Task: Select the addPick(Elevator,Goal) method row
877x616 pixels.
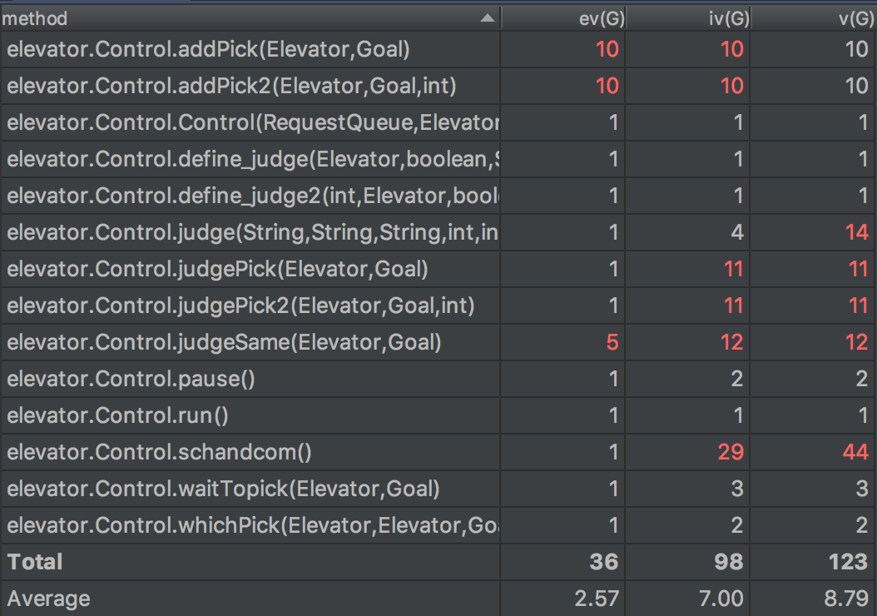Action: tap(209, 49)
